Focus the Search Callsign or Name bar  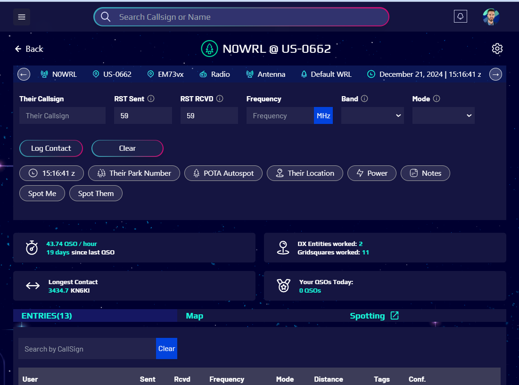click(241, 17)
